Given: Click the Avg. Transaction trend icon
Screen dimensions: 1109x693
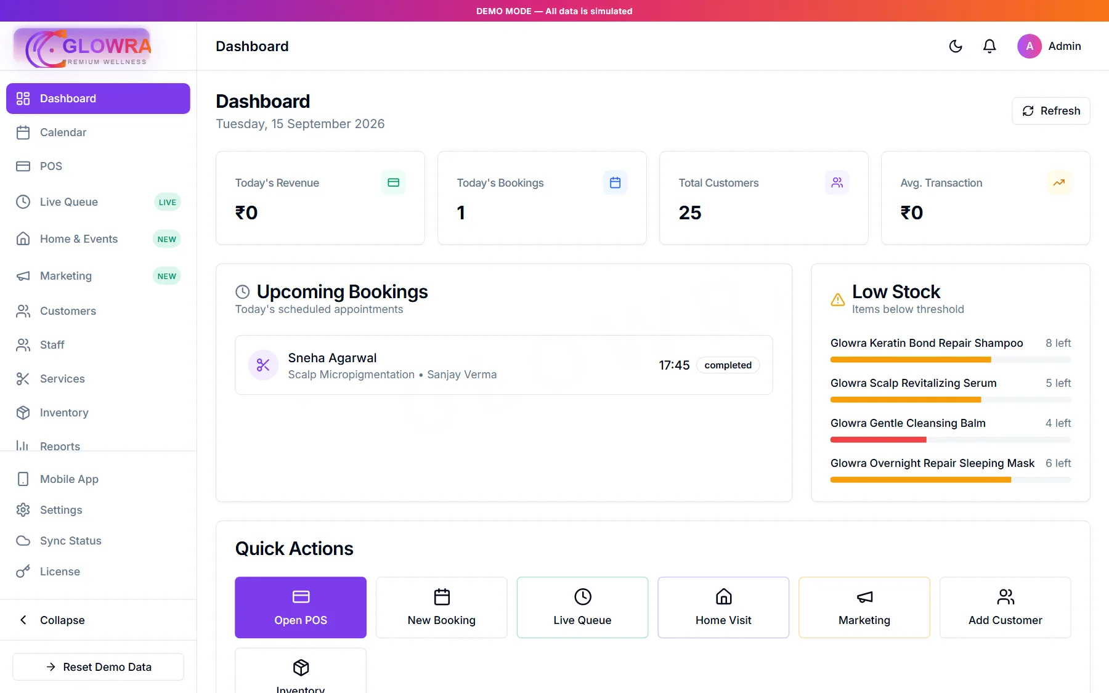Looking at the screenshot, I should click(1059, 182).
